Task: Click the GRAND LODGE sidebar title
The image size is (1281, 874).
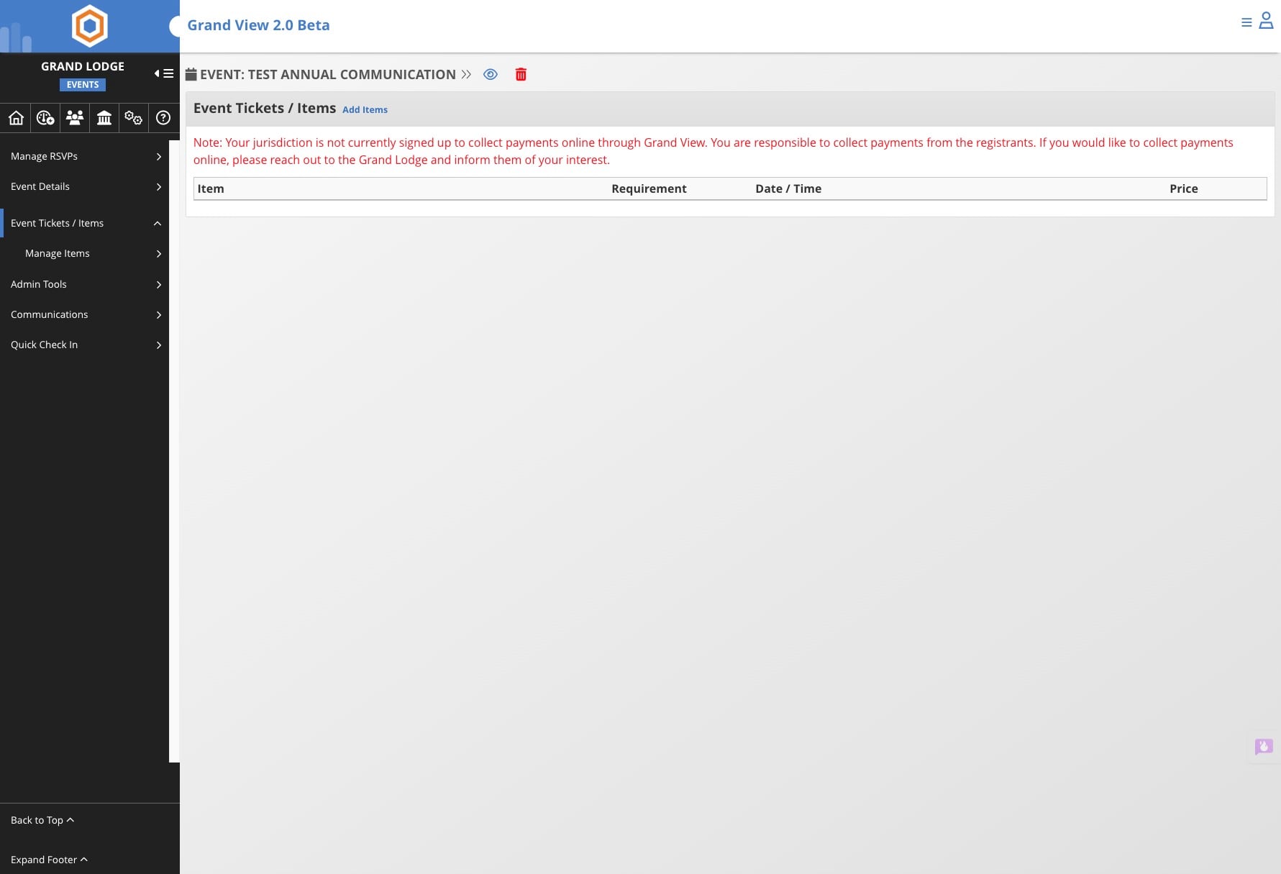Action: (83, 66)
